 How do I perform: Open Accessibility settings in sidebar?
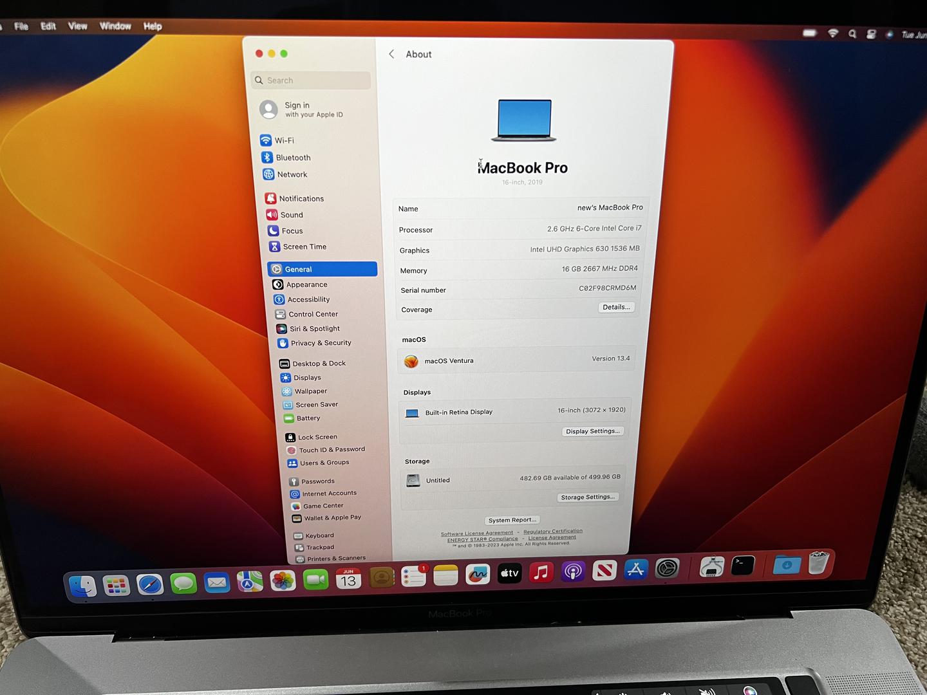pyautogui.click(x=302, y=299)
